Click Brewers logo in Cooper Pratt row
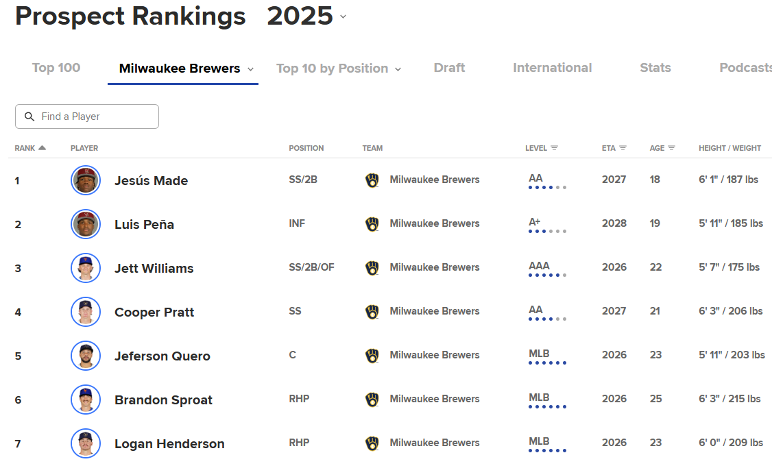 pyautogui.click(x=372, y=312)
